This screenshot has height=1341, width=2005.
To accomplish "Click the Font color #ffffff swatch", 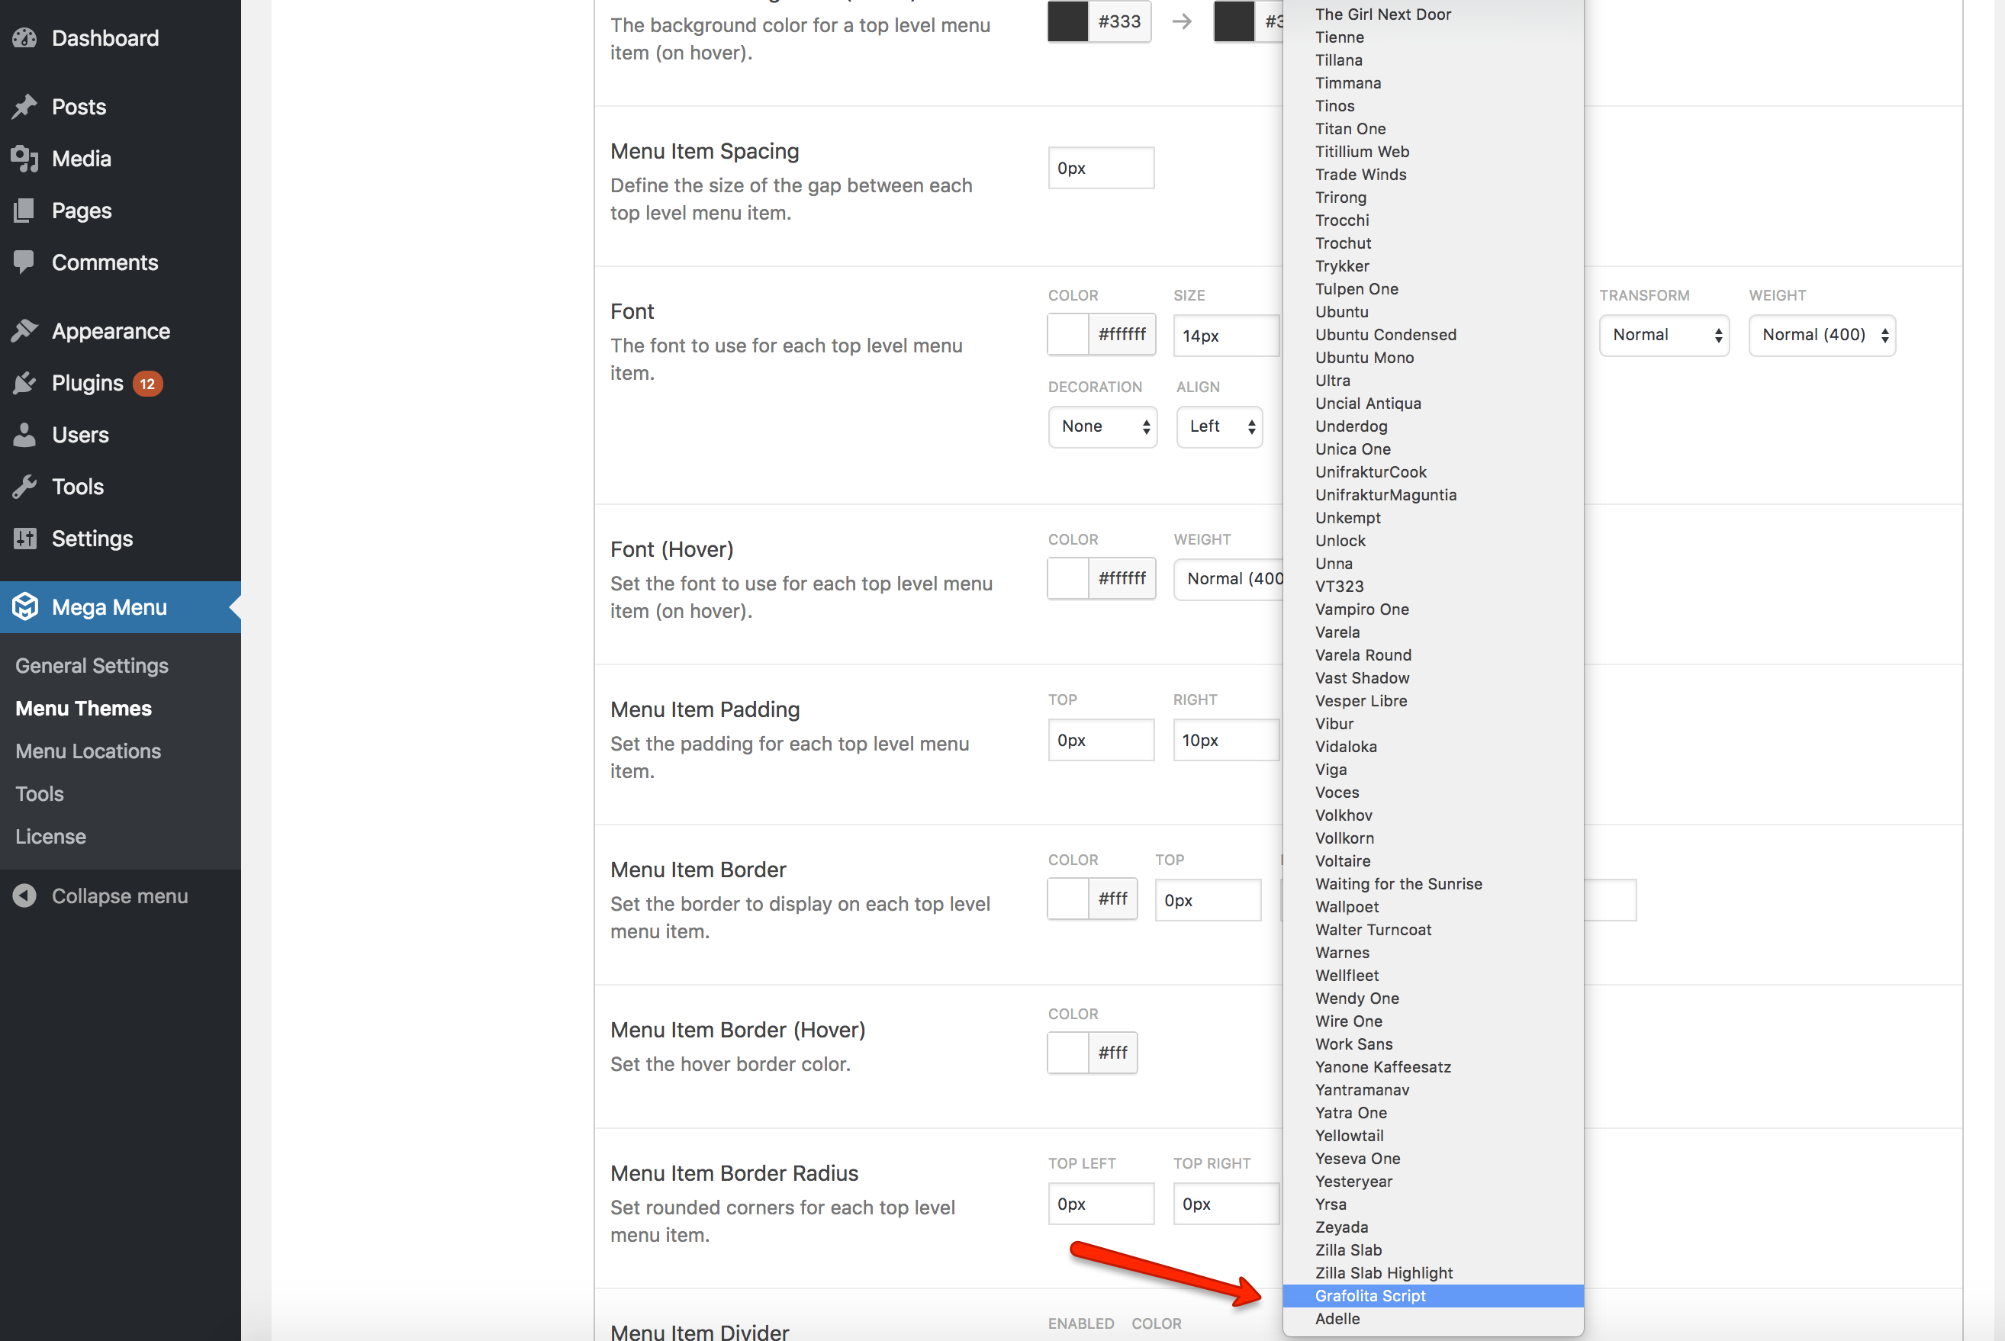I will pyautogui.click(x=1068, y=334).
